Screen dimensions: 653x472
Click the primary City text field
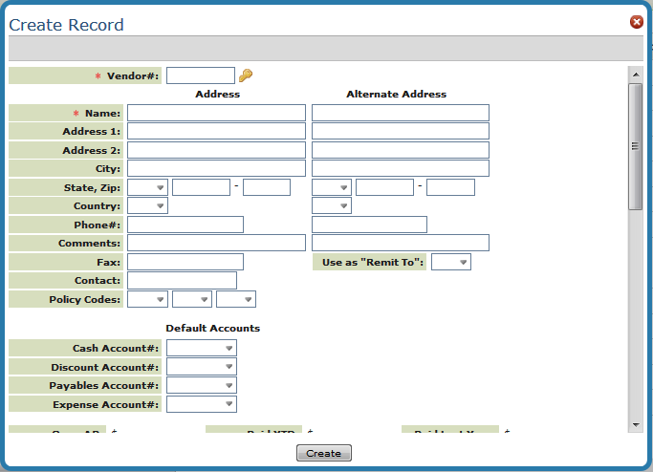coord(216,168)
